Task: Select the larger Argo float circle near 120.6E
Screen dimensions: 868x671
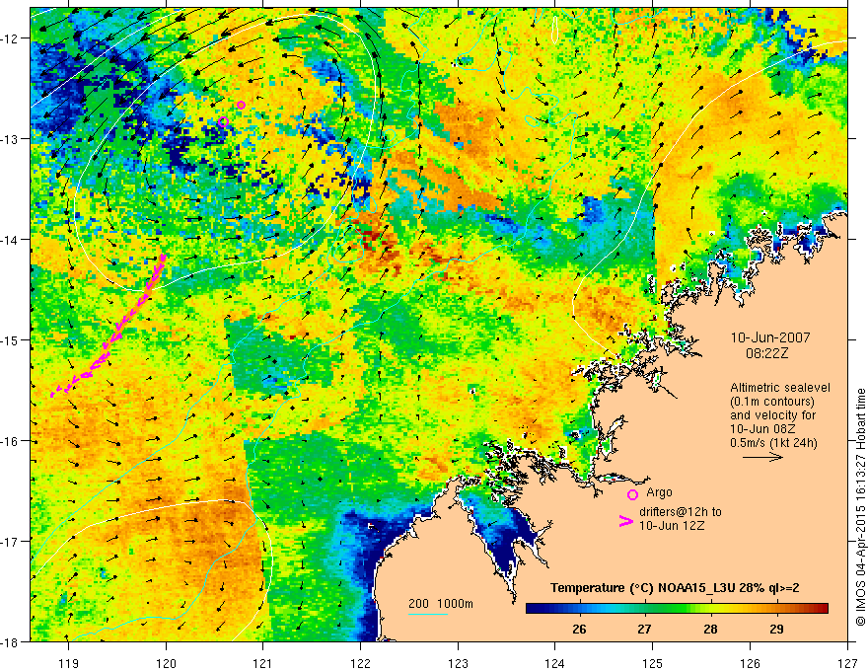Action: 223,121
